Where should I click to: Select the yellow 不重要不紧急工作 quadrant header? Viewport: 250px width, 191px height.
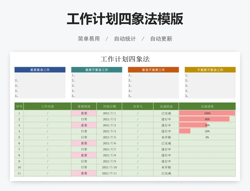(210, 70)
